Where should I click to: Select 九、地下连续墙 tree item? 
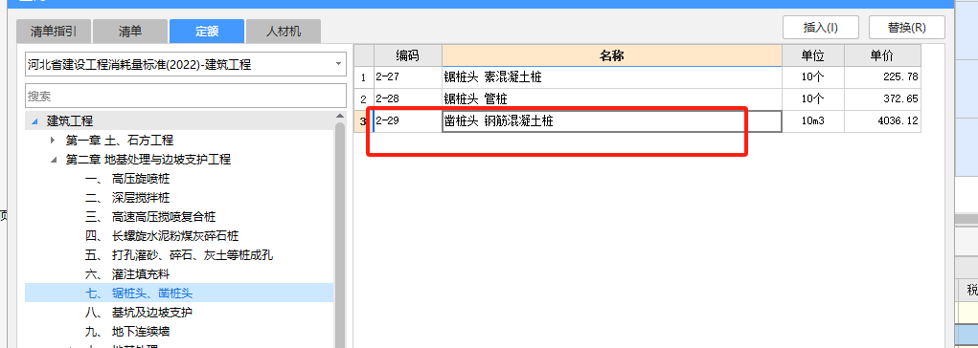point(127,331)
